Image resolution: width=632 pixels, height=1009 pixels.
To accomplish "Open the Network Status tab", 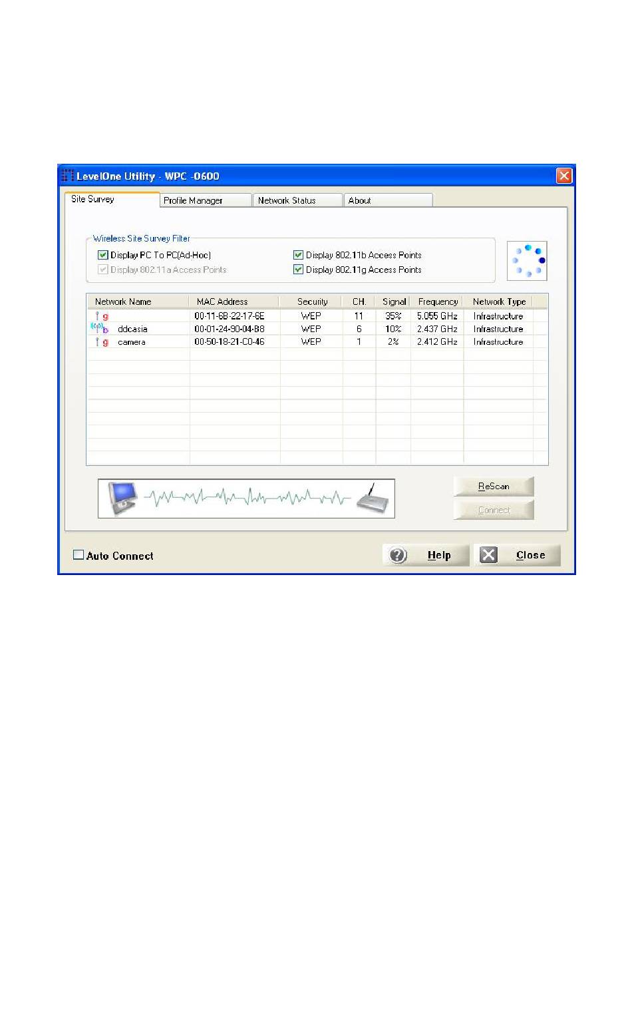I will click(x=297, y=200).
